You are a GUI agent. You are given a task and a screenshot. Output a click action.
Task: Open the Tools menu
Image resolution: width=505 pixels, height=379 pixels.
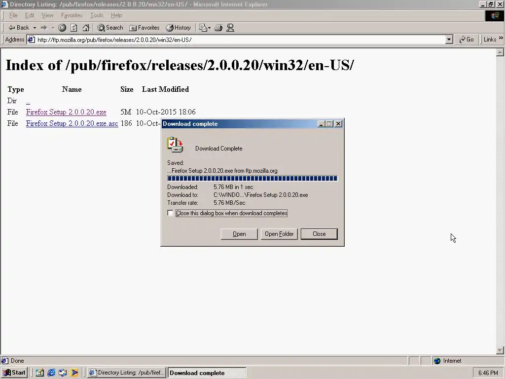97,15
